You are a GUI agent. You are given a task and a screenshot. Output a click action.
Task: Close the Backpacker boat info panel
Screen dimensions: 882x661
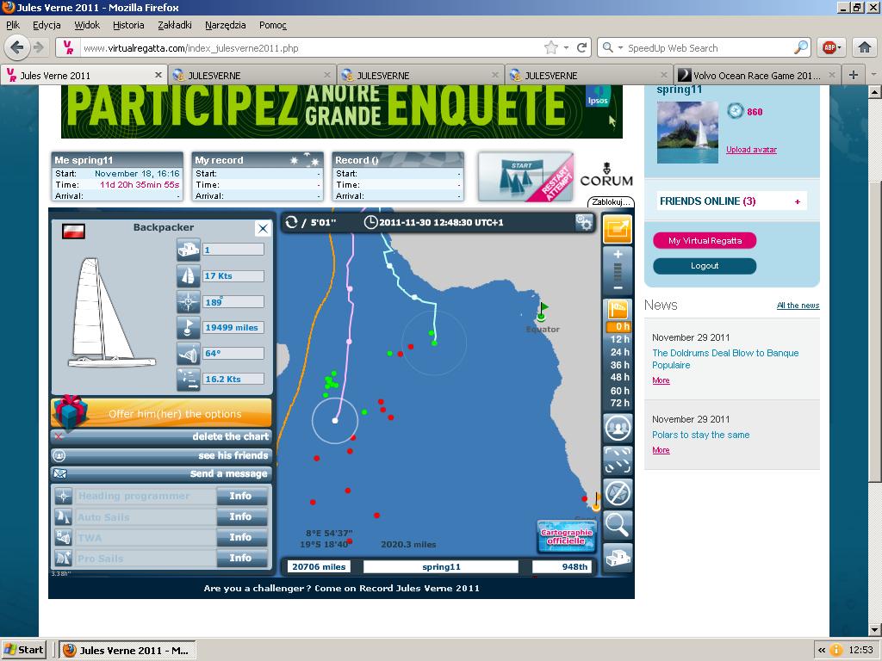pyautogui.click(x=263, y=228)
